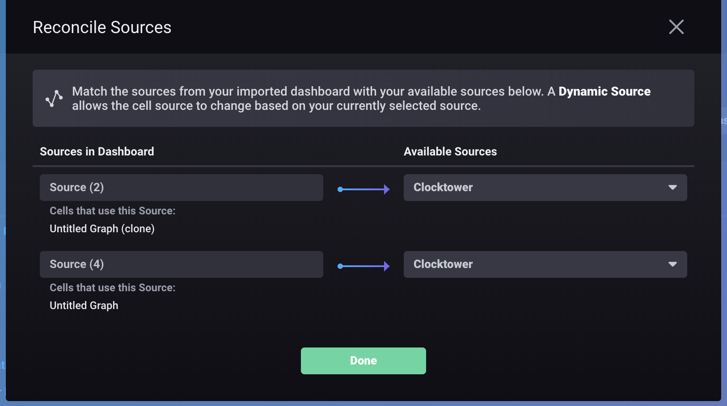Click the Untitled Graph (clone) cell name

tap(102, 229)
